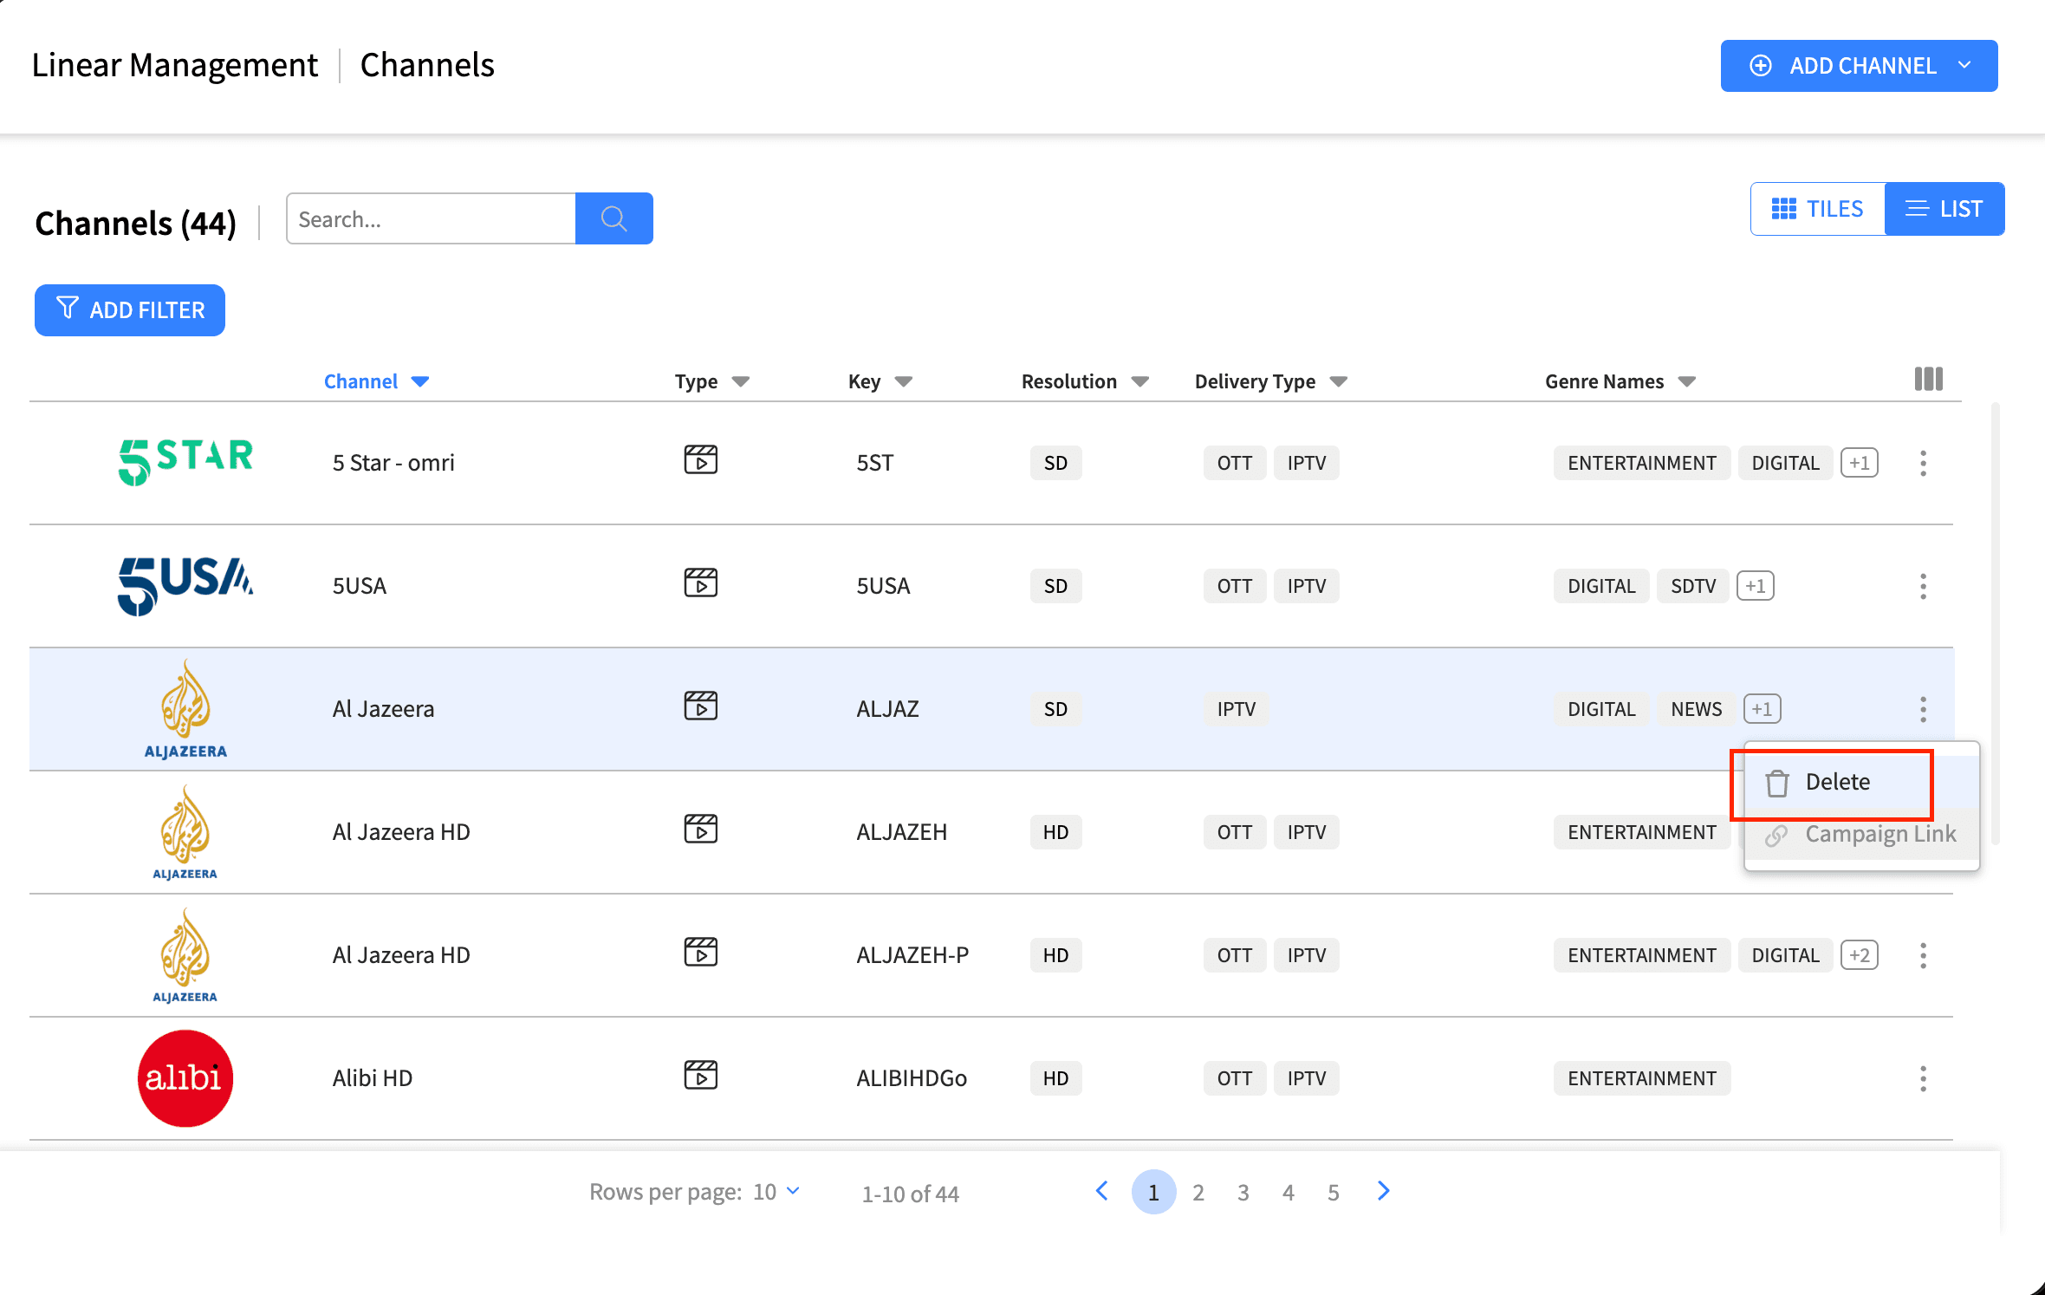
Task: Click the ADD FILTER button
Action: tap(130, 310)
